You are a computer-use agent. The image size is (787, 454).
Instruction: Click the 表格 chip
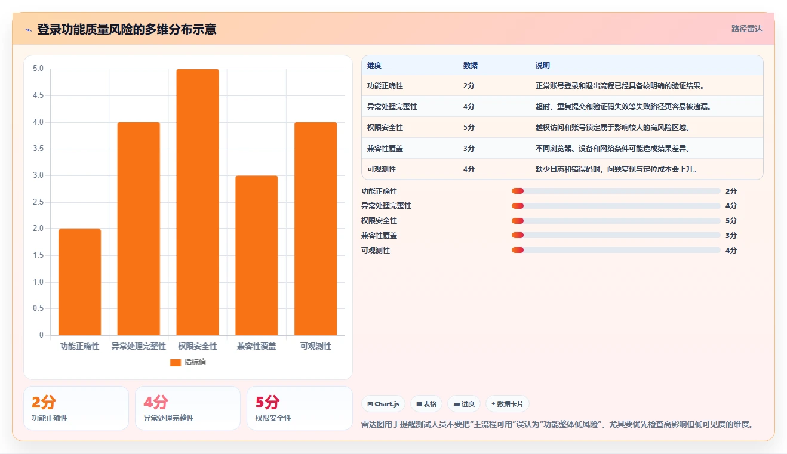coord(426,404)
